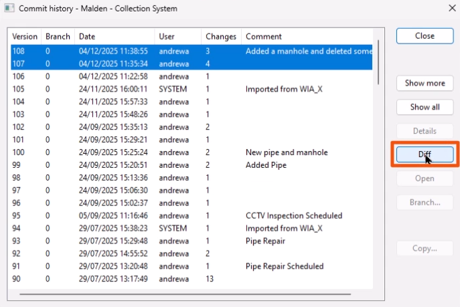Click the Show all button

coord(425,107)
